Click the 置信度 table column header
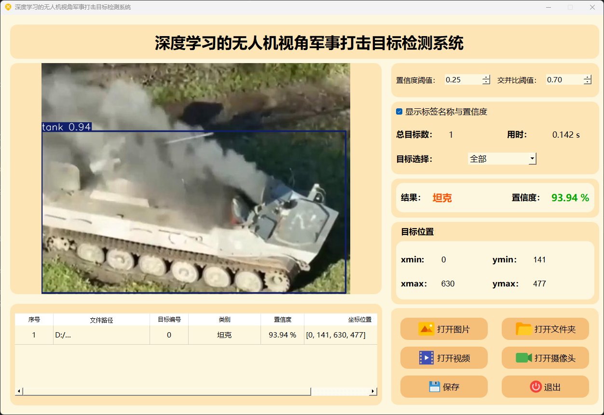This screenshot has width=604, height=415. click(282, 320)
